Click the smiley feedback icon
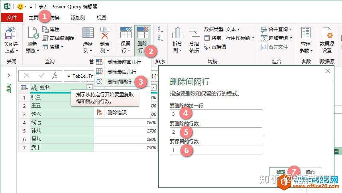This screenshot has width=342, height=193. coord(20,6)
